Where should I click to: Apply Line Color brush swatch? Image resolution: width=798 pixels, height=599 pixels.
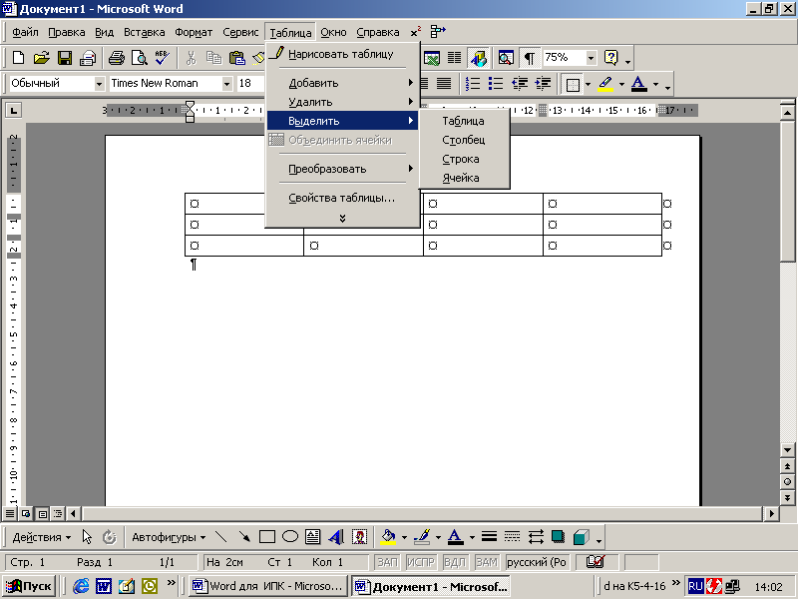422,536
